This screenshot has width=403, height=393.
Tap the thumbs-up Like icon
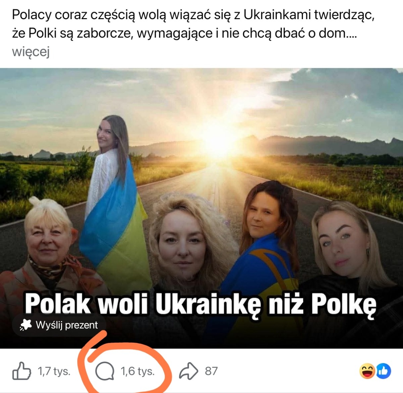pos(21,371)
